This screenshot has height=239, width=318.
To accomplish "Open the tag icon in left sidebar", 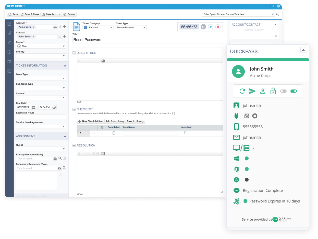I will (9, 43).
